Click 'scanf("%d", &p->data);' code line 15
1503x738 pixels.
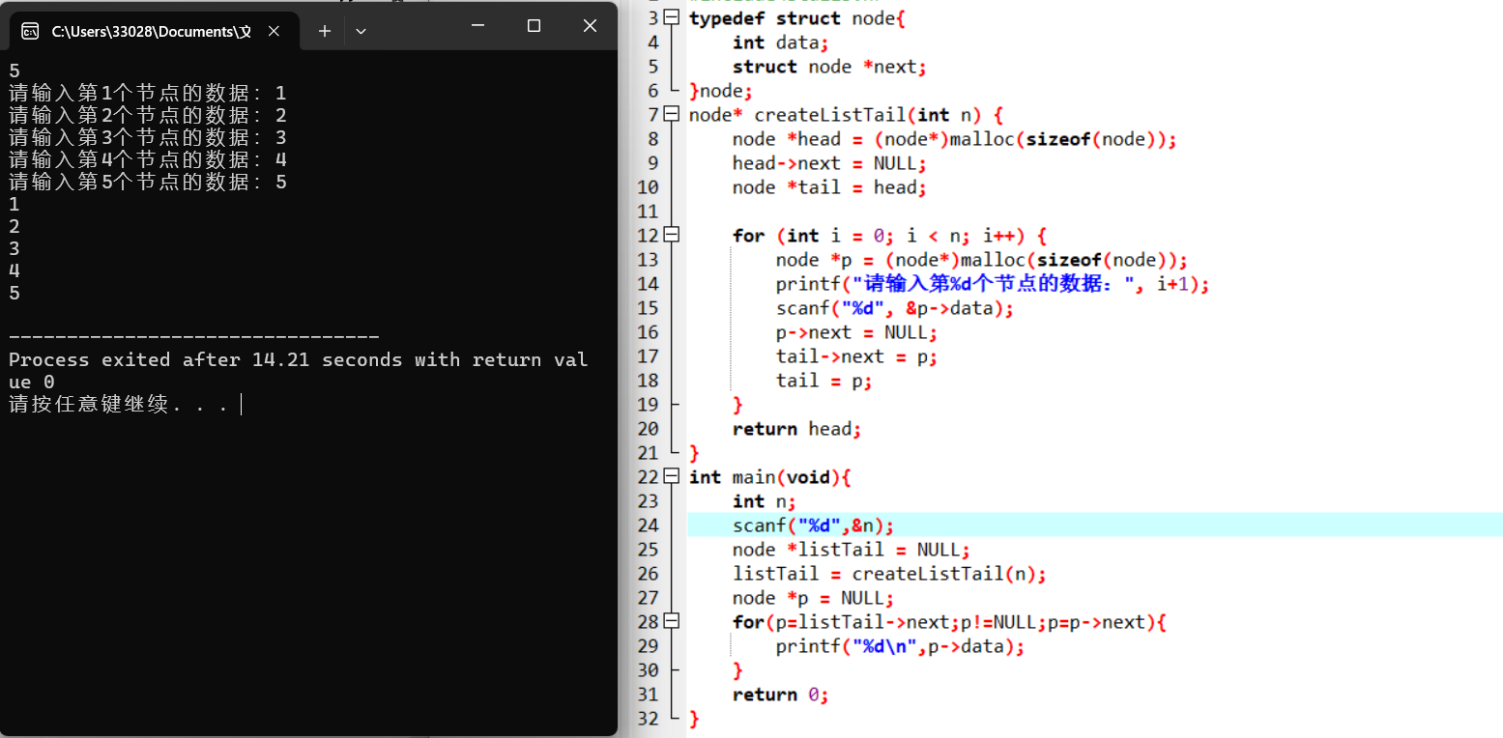pyautogui.click(x=895, y=308)
